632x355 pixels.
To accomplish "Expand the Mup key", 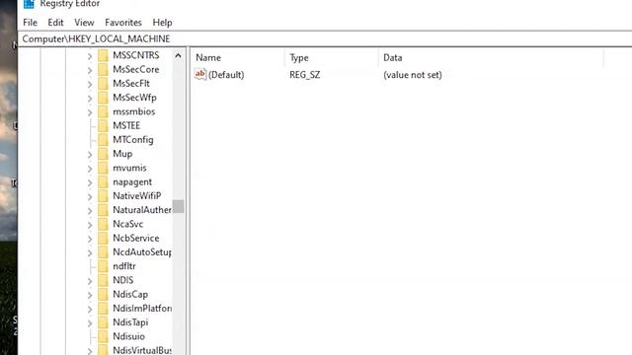I will tap(90, 155).
